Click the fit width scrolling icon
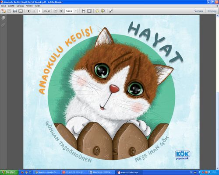 [84, 11]
